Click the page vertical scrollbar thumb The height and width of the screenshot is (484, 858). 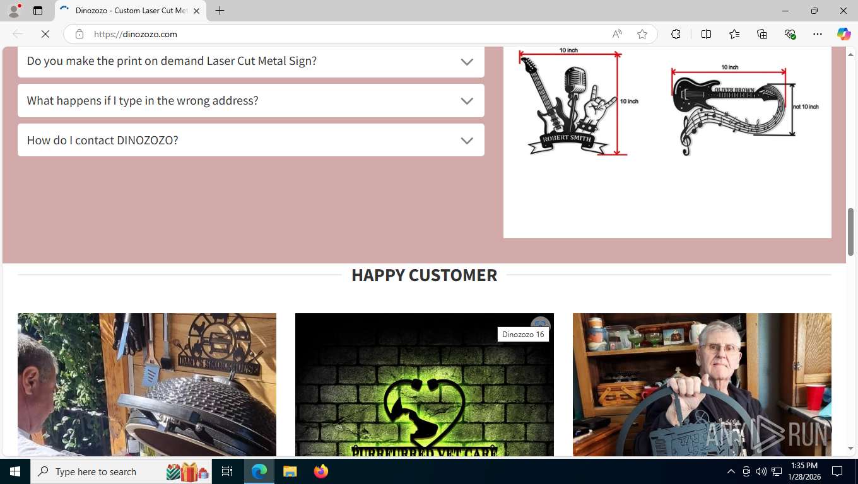(x=850, y=231)
